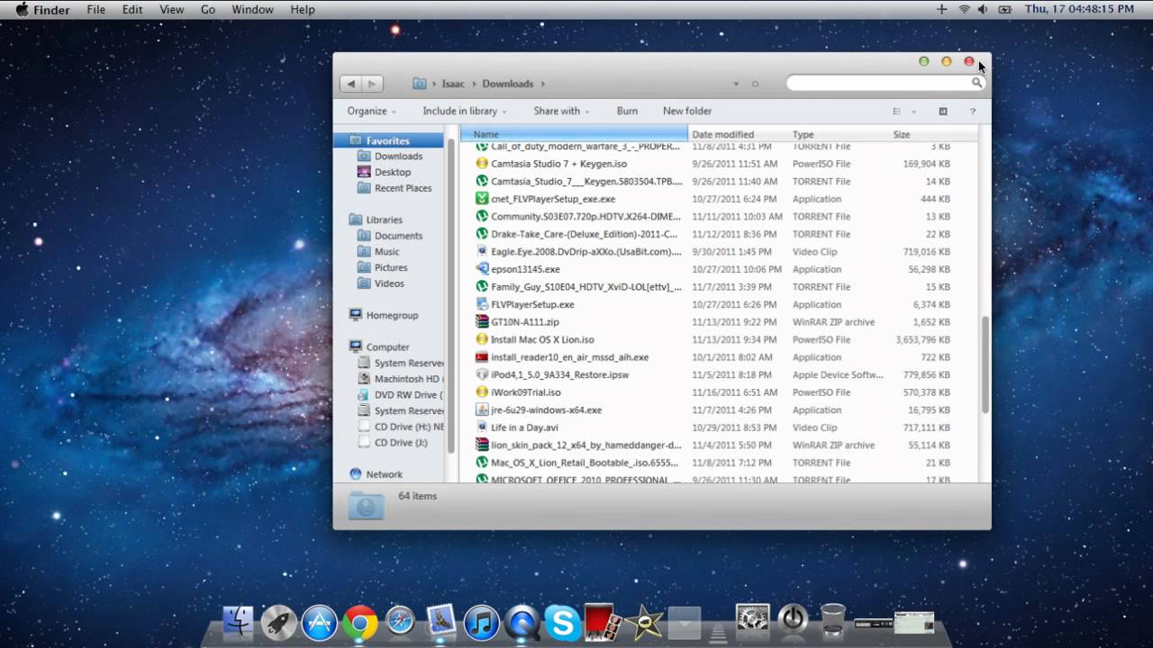
Task: Click the New folder button
Action: (x=687, y=111)
